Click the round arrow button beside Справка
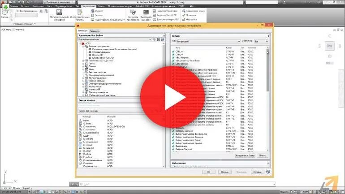The height and width of the screenshot is (194, 345). click(268, 172)
